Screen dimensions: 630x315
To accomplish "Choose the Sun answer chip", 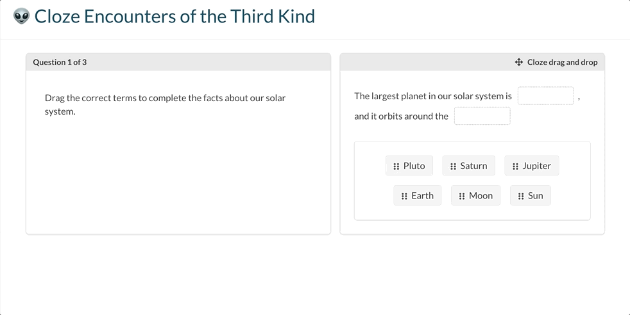I will pos(531,195).
